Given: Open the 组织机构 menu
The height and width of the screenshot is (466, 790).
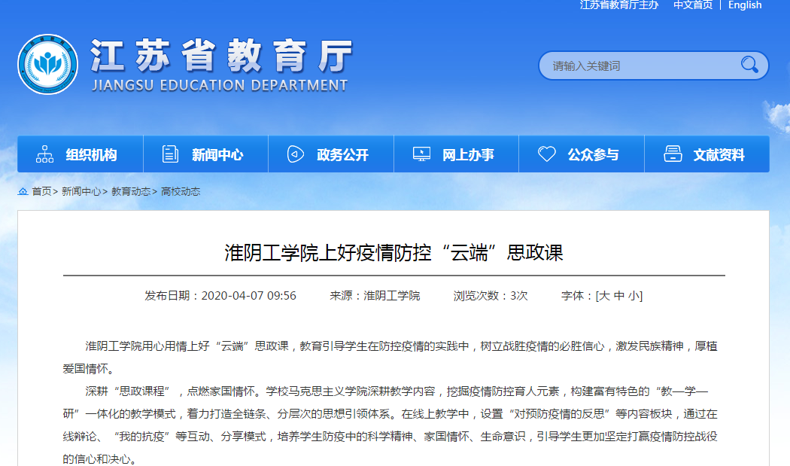Looking at the screenshot, I should click(91, 155).
